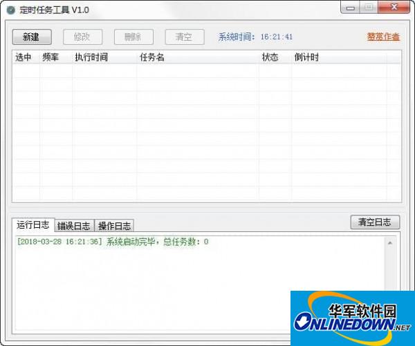Switch to the 运行日志 tab
Screen dimensions: 415x346
click(33, 225)
